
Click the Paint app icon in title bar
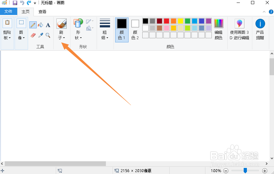click(4, 3)
